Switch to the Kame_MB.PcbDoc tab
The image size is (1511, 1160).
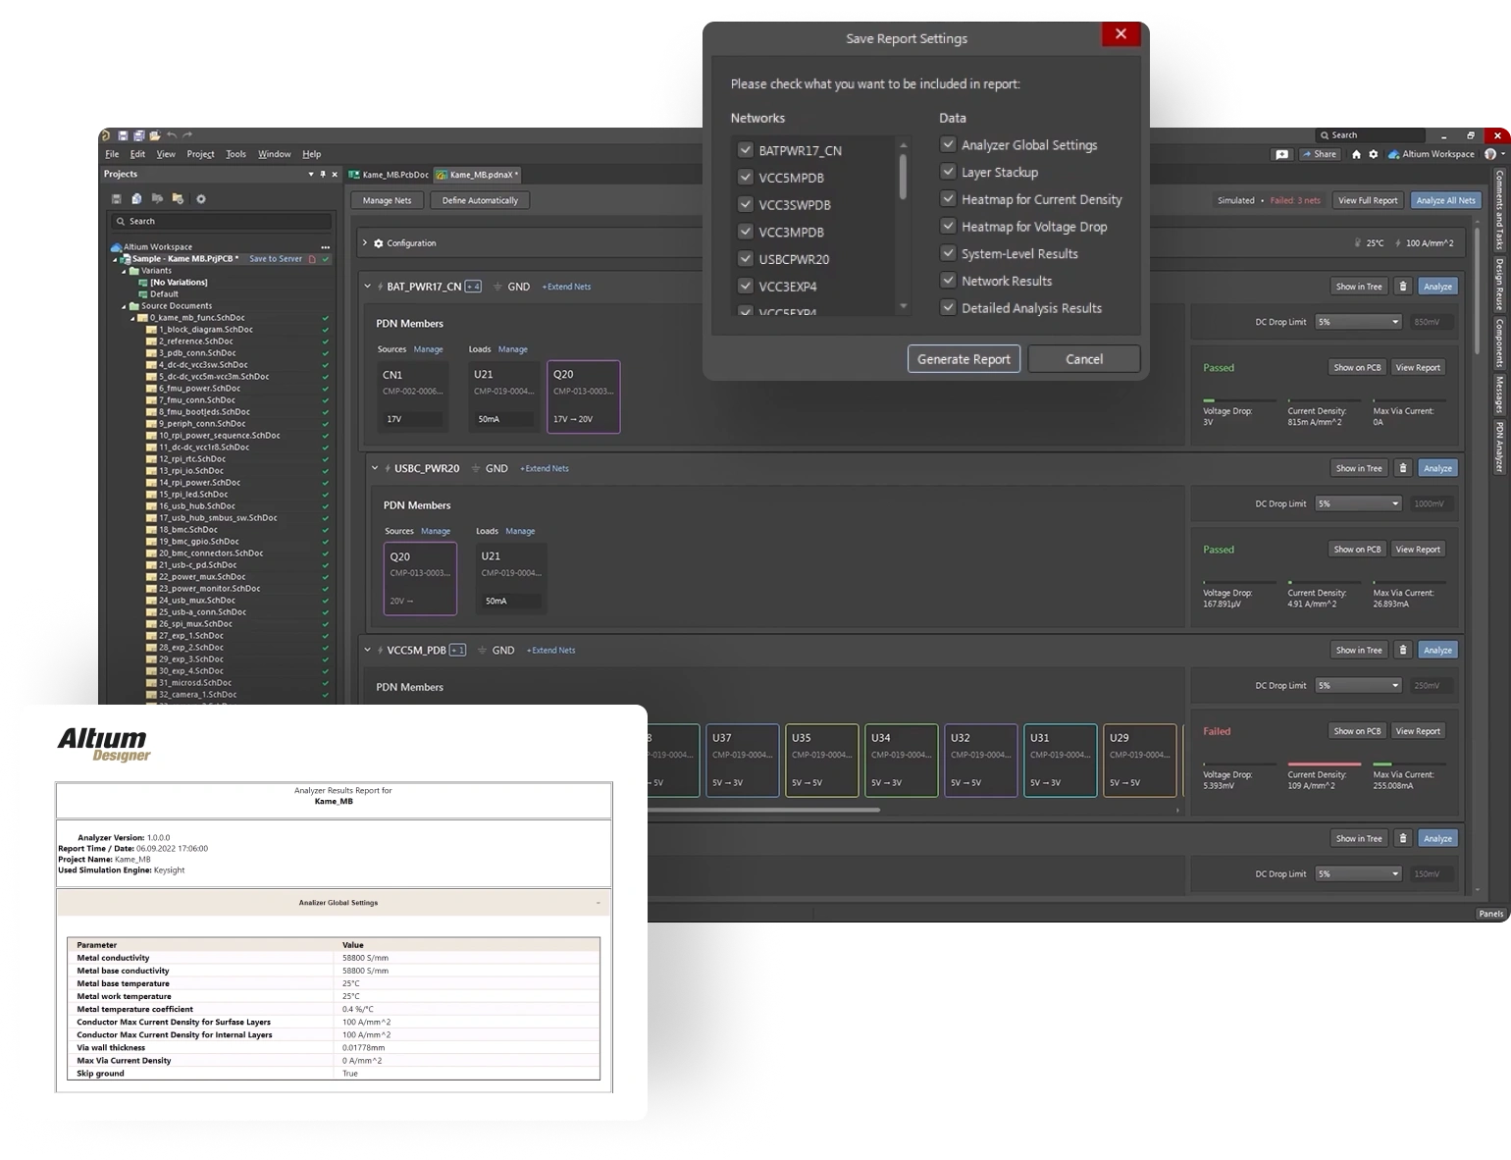[390, 175]
